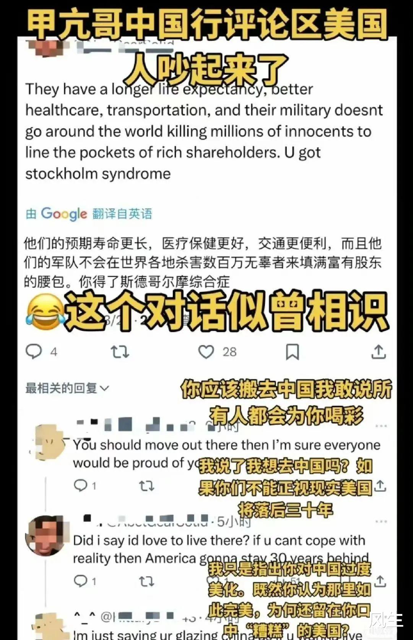
Task: Open more options on first reply
Action: (381, 426)
